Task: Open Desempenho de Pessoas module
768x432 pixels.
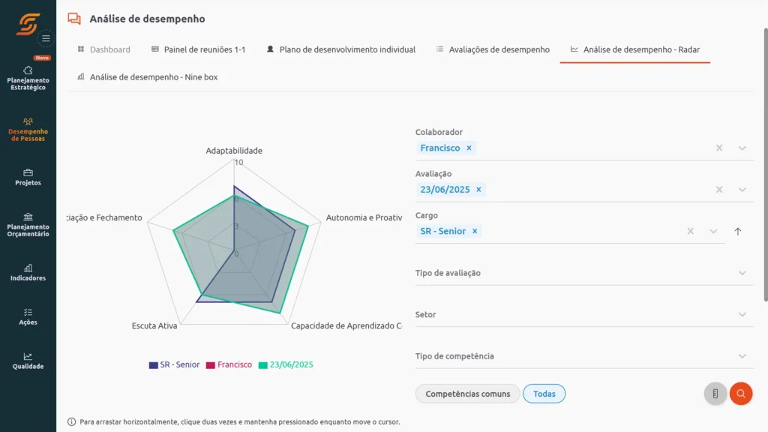Action: (x=28, y=130)
